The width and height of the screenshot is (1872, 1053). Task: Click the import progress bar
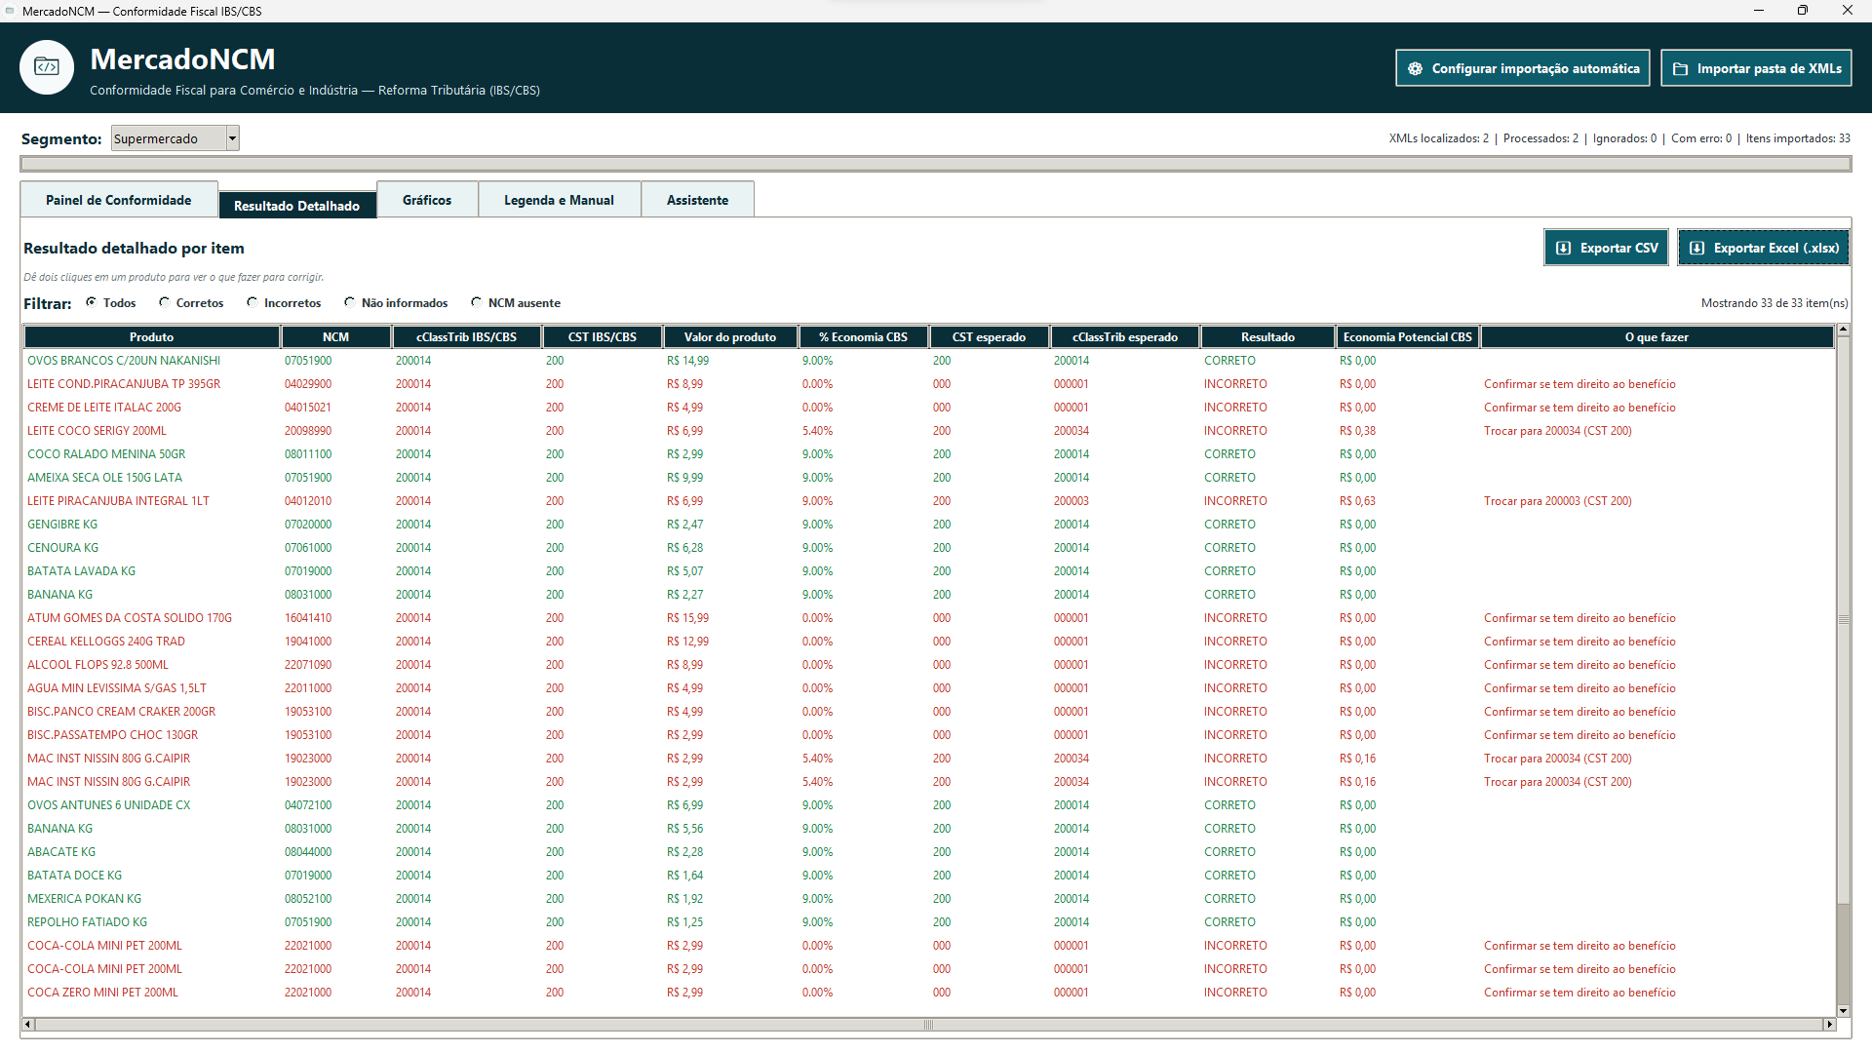[x=936, y=164]
